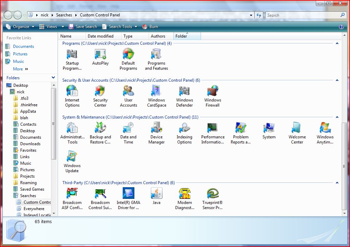Collapse the Third-Party group
The image size is (350, 247).
click(337, 183)
